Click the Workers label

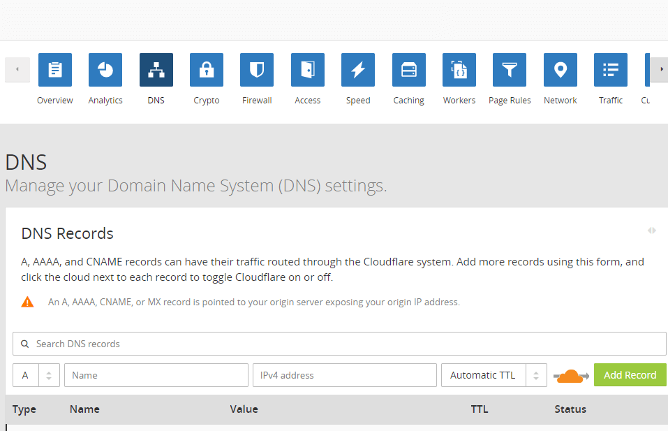pyautogui.click(x=459, y=100)
